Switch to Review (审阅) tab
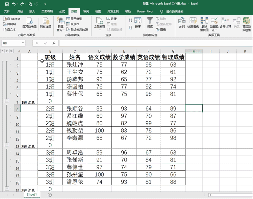The height and width of the screenshot is (199, 253). (86, 11)
